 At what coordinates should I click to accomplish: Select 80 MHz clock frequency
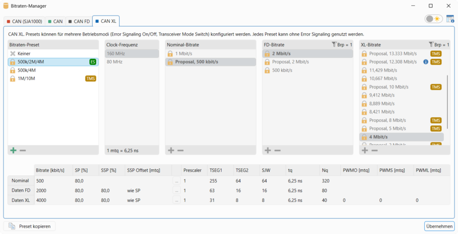tap(132, 62)
